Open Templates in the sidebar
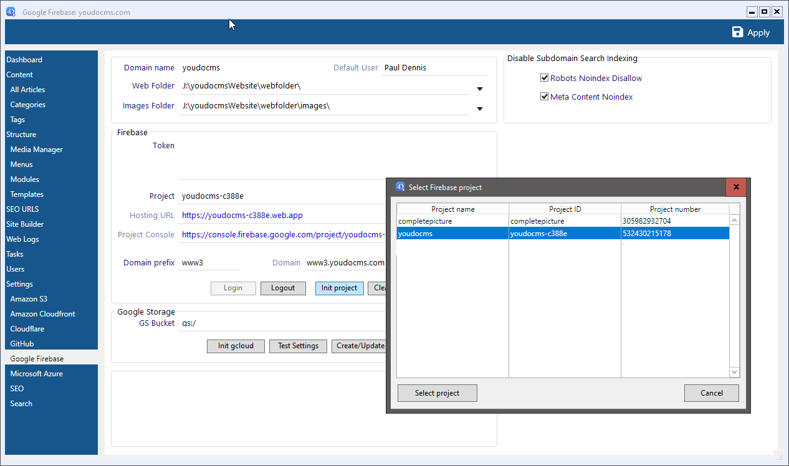 (27, 194)
